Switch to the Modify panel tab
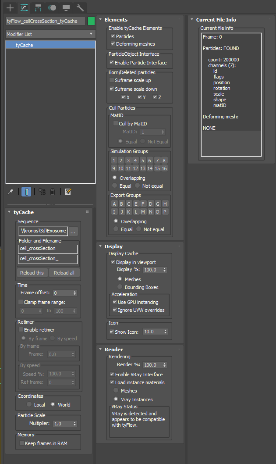Image resolution: width=276 pixels, height=464 pixels. tap(24, 8)
